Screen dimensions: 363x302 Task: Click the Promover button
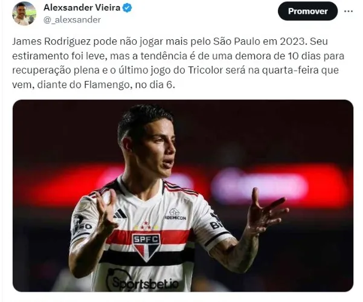click(x=307, y=11)
